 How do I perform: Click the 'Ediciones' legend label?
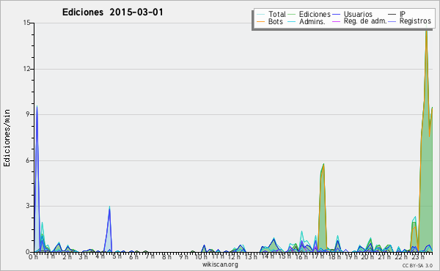tap(315, 14)
